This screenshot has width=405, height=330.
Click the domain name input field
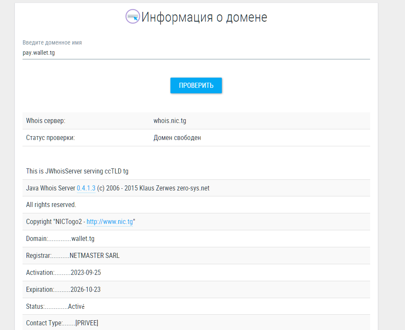tap(196, 53)
